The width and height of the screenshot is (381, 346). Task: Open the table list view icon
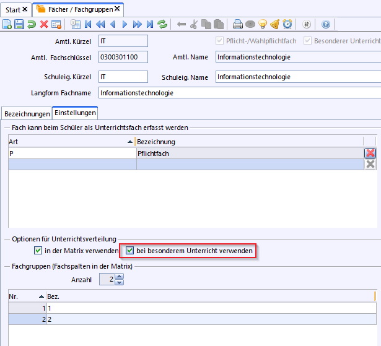pyautogui.click(x=76, y=24)
